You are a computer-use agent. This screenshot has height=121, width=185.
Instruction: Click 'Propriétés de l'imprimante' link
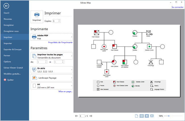coord(60,42)
